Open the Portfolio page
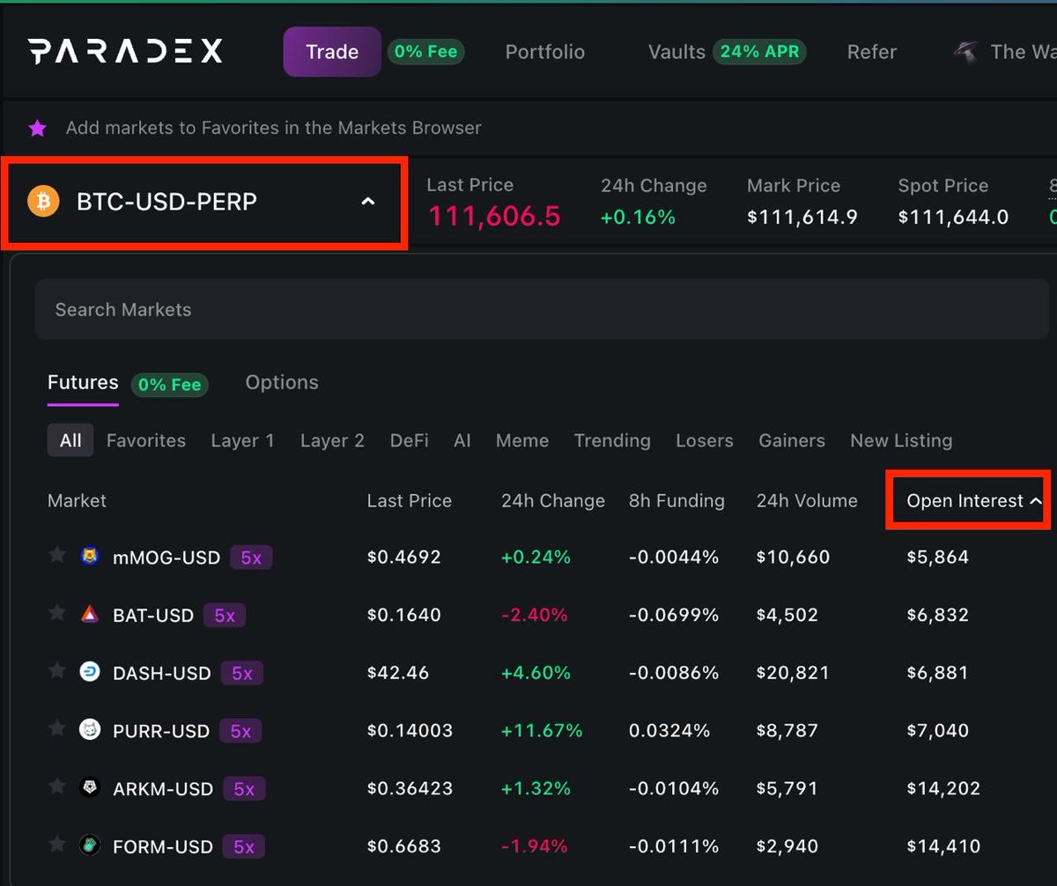 click(x=544, y=52)
